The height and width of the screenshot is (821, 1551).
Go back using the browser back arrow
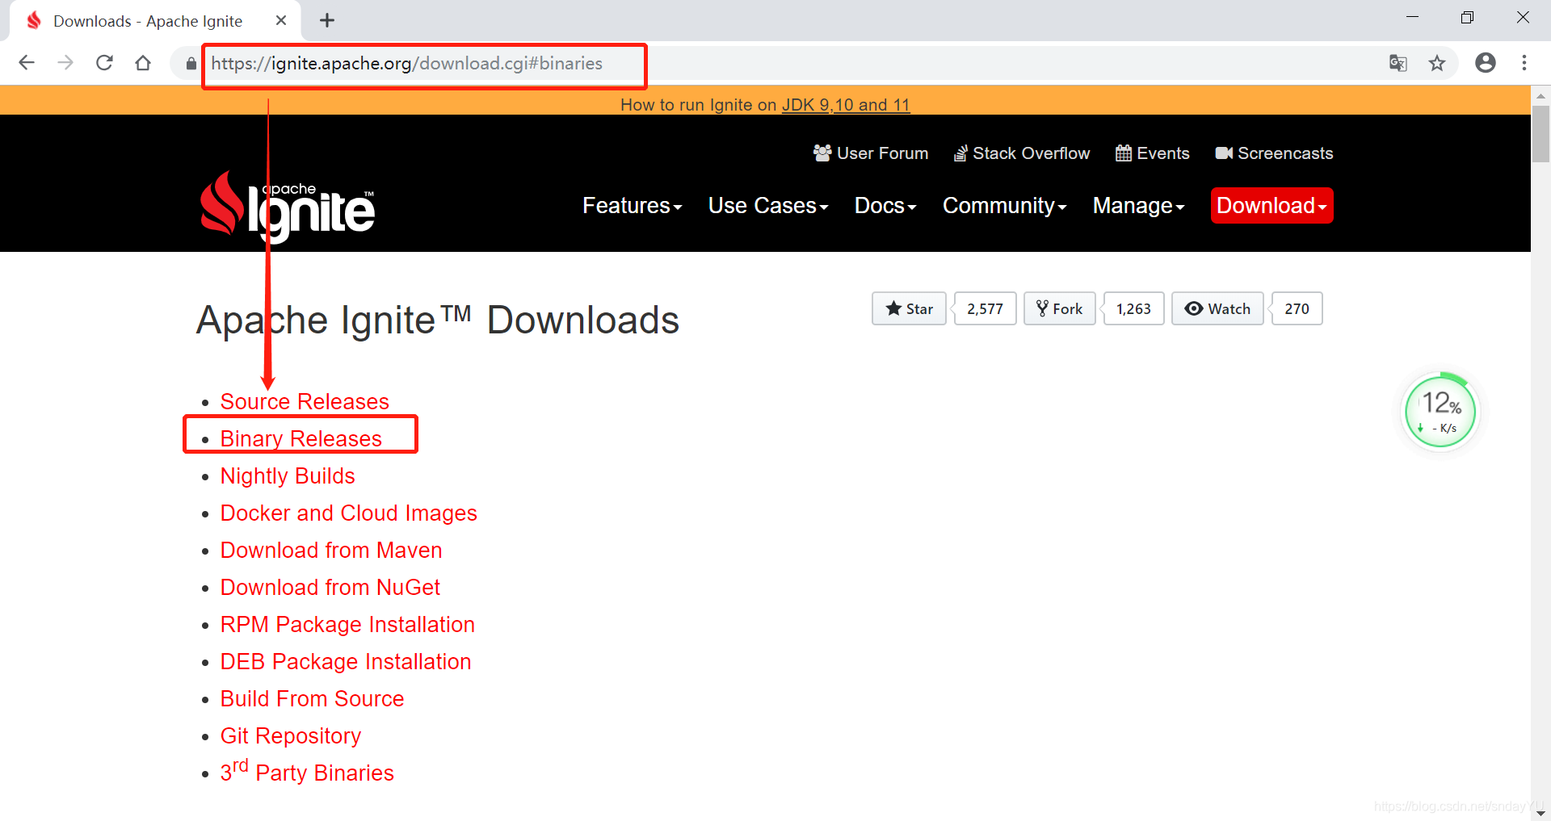(27, 63)
